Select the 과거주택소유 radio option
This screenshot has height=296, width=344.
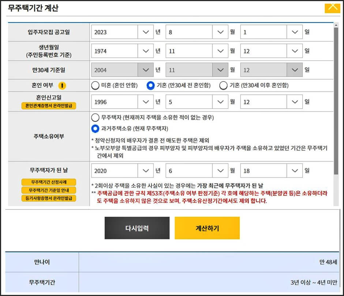[95, 128]
